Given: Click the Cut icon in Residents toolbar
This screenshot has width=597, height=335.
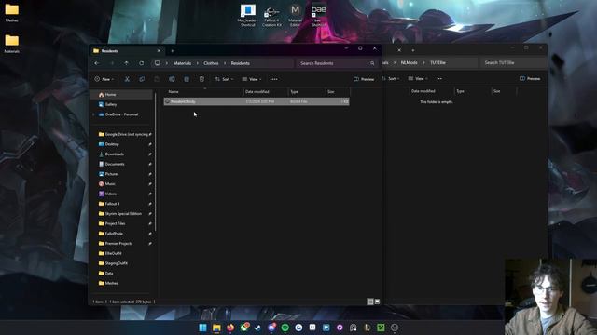Looking at the screenshot, I should tap(127, 79).
